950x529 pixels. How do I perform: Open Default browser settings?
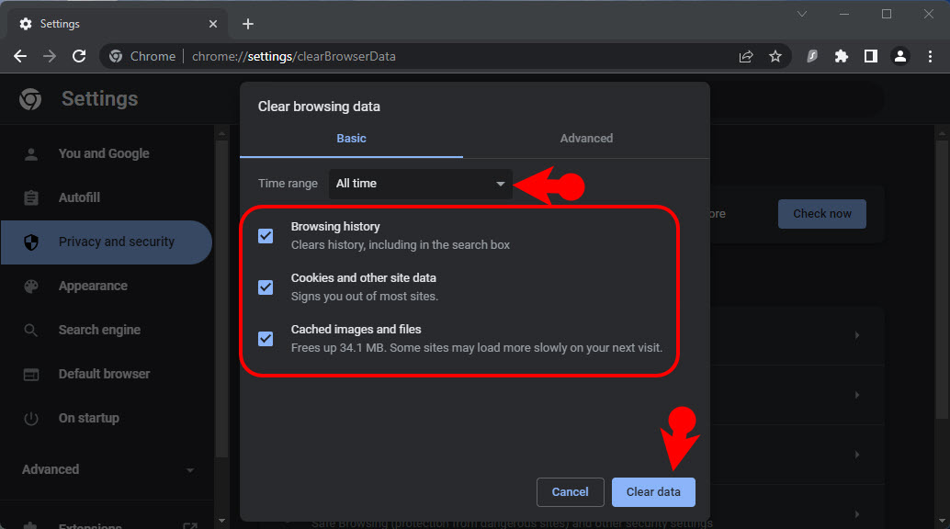pyautogui.click(x=106, y=374)
